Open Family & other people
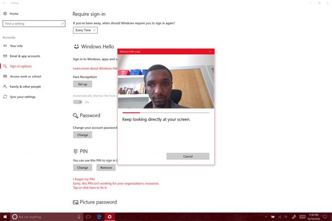The image size is (332, 221). (x=25, y=87)
